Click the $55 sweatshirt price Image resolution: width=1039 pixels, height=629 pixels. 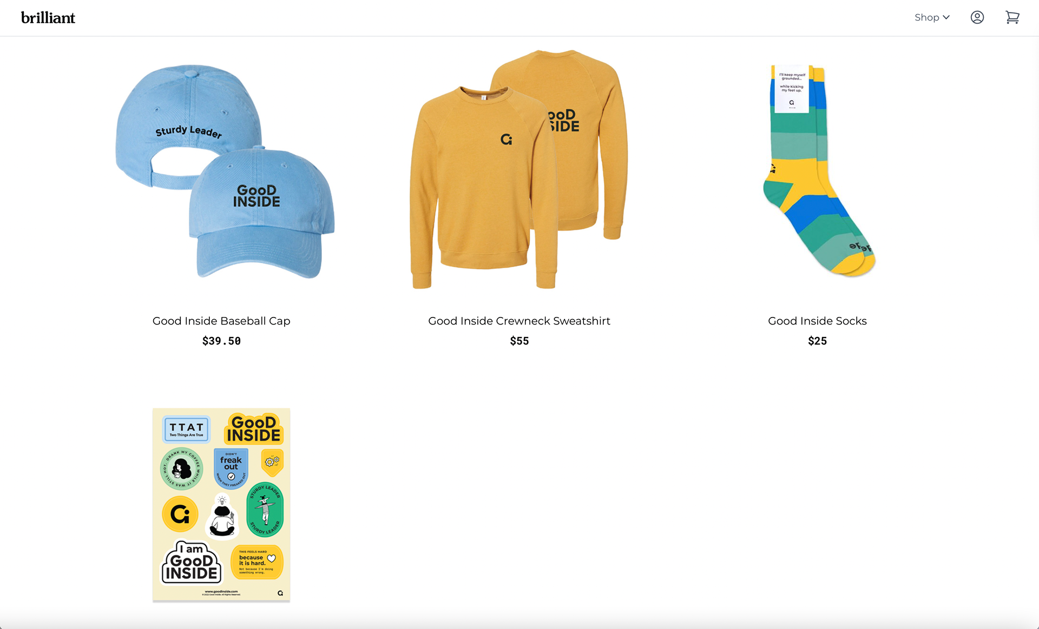[519, 341]
